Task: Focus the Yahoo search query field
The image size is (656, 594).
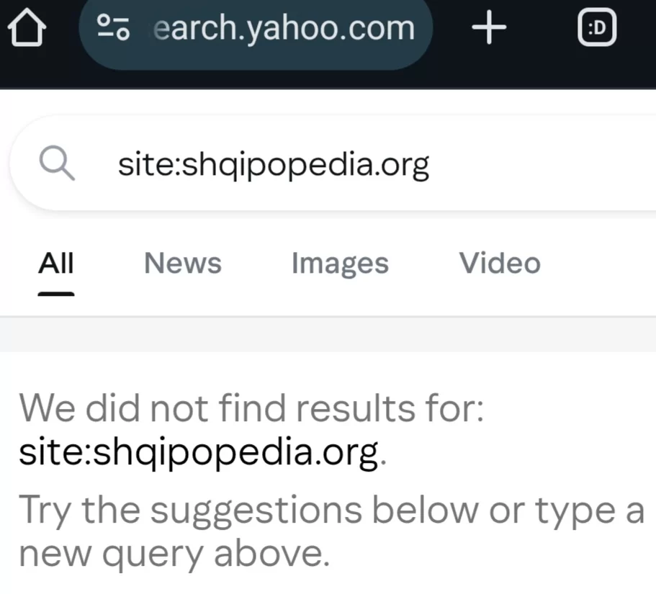Action: tap(274, 166)
